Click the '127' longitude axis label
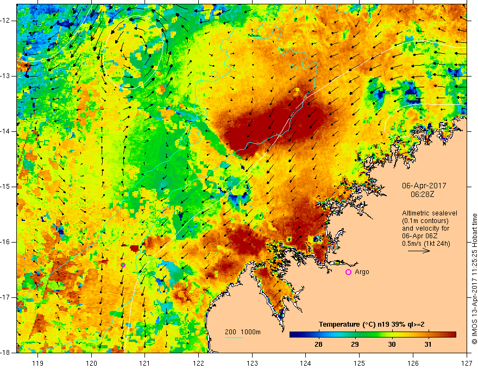 tap(467, 363)
